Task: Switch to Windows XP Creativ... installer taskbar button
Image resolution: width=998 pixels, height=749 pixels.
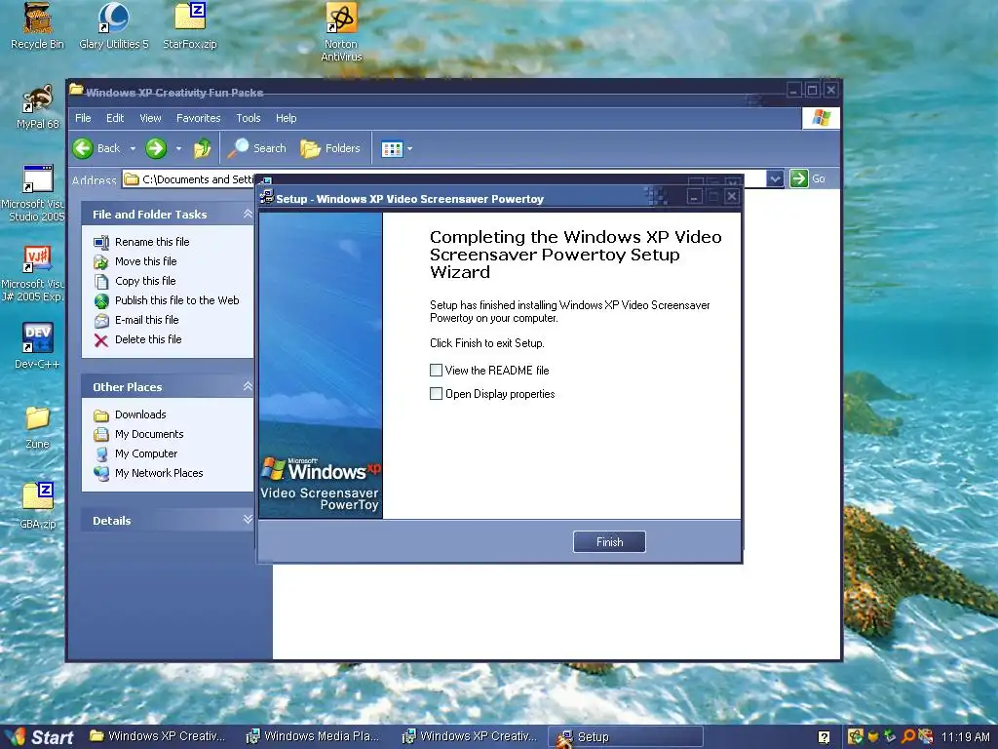Action: pos(471,737)
